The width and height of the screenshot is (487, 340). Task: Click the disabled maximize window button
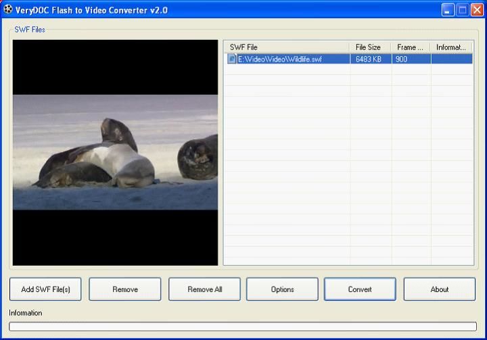click(x=462, y=10)
